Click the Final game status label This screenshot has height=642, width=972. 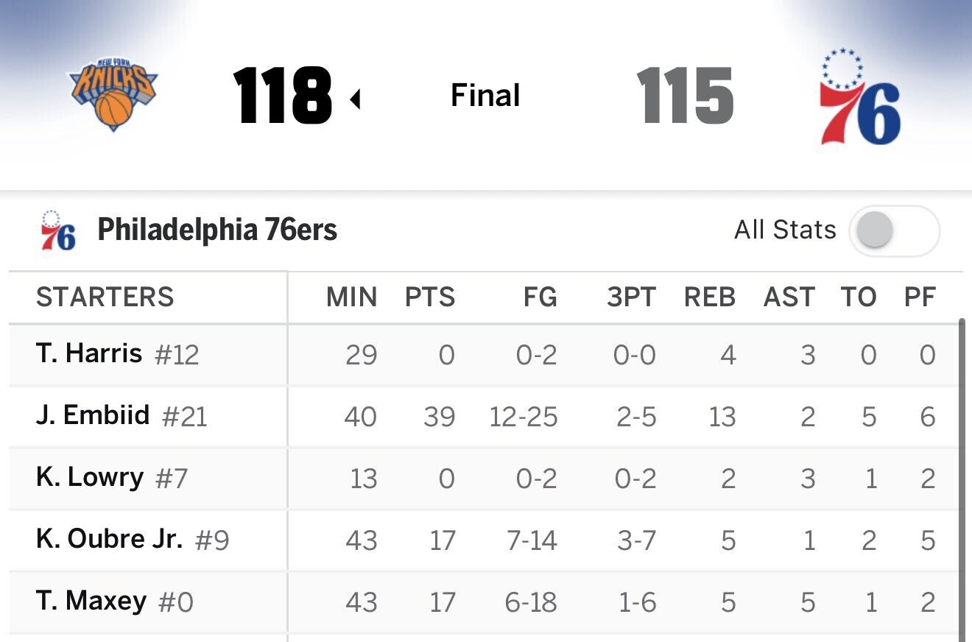click(x=485, y=96)
